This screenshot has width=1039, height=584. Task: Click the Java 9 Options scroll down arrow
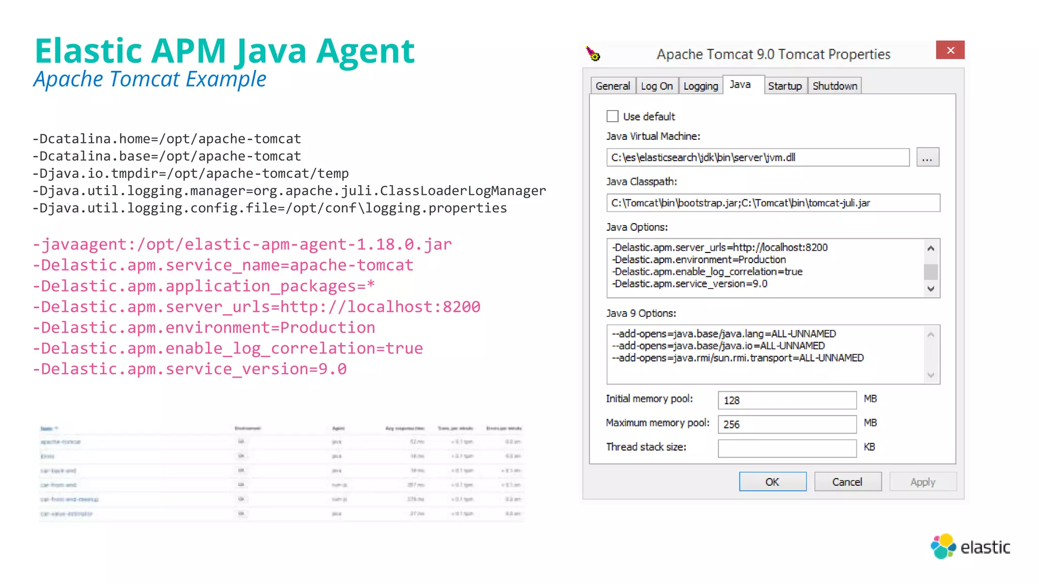(930, 375)
